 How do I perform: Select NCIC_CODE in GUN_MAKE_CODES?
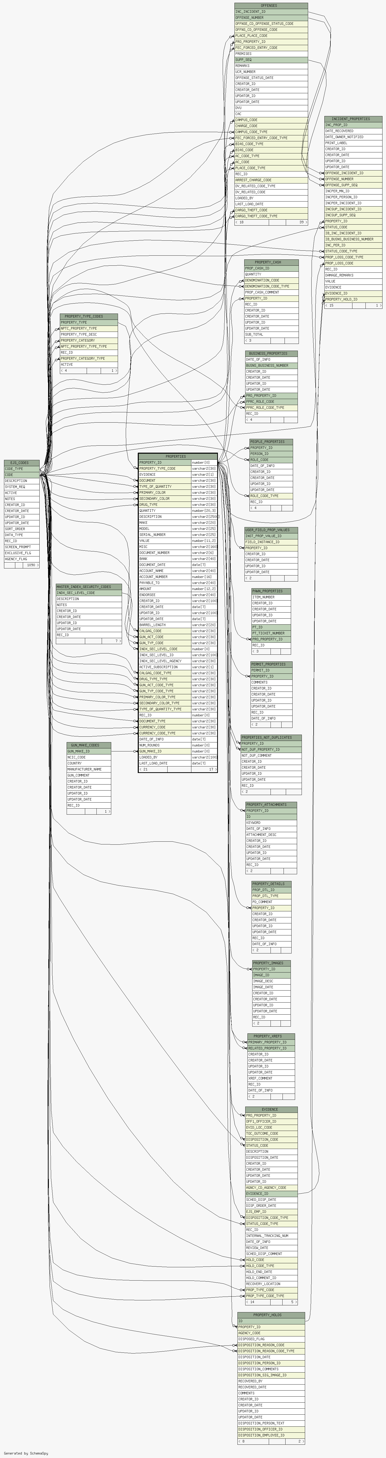tap(89, 757)
